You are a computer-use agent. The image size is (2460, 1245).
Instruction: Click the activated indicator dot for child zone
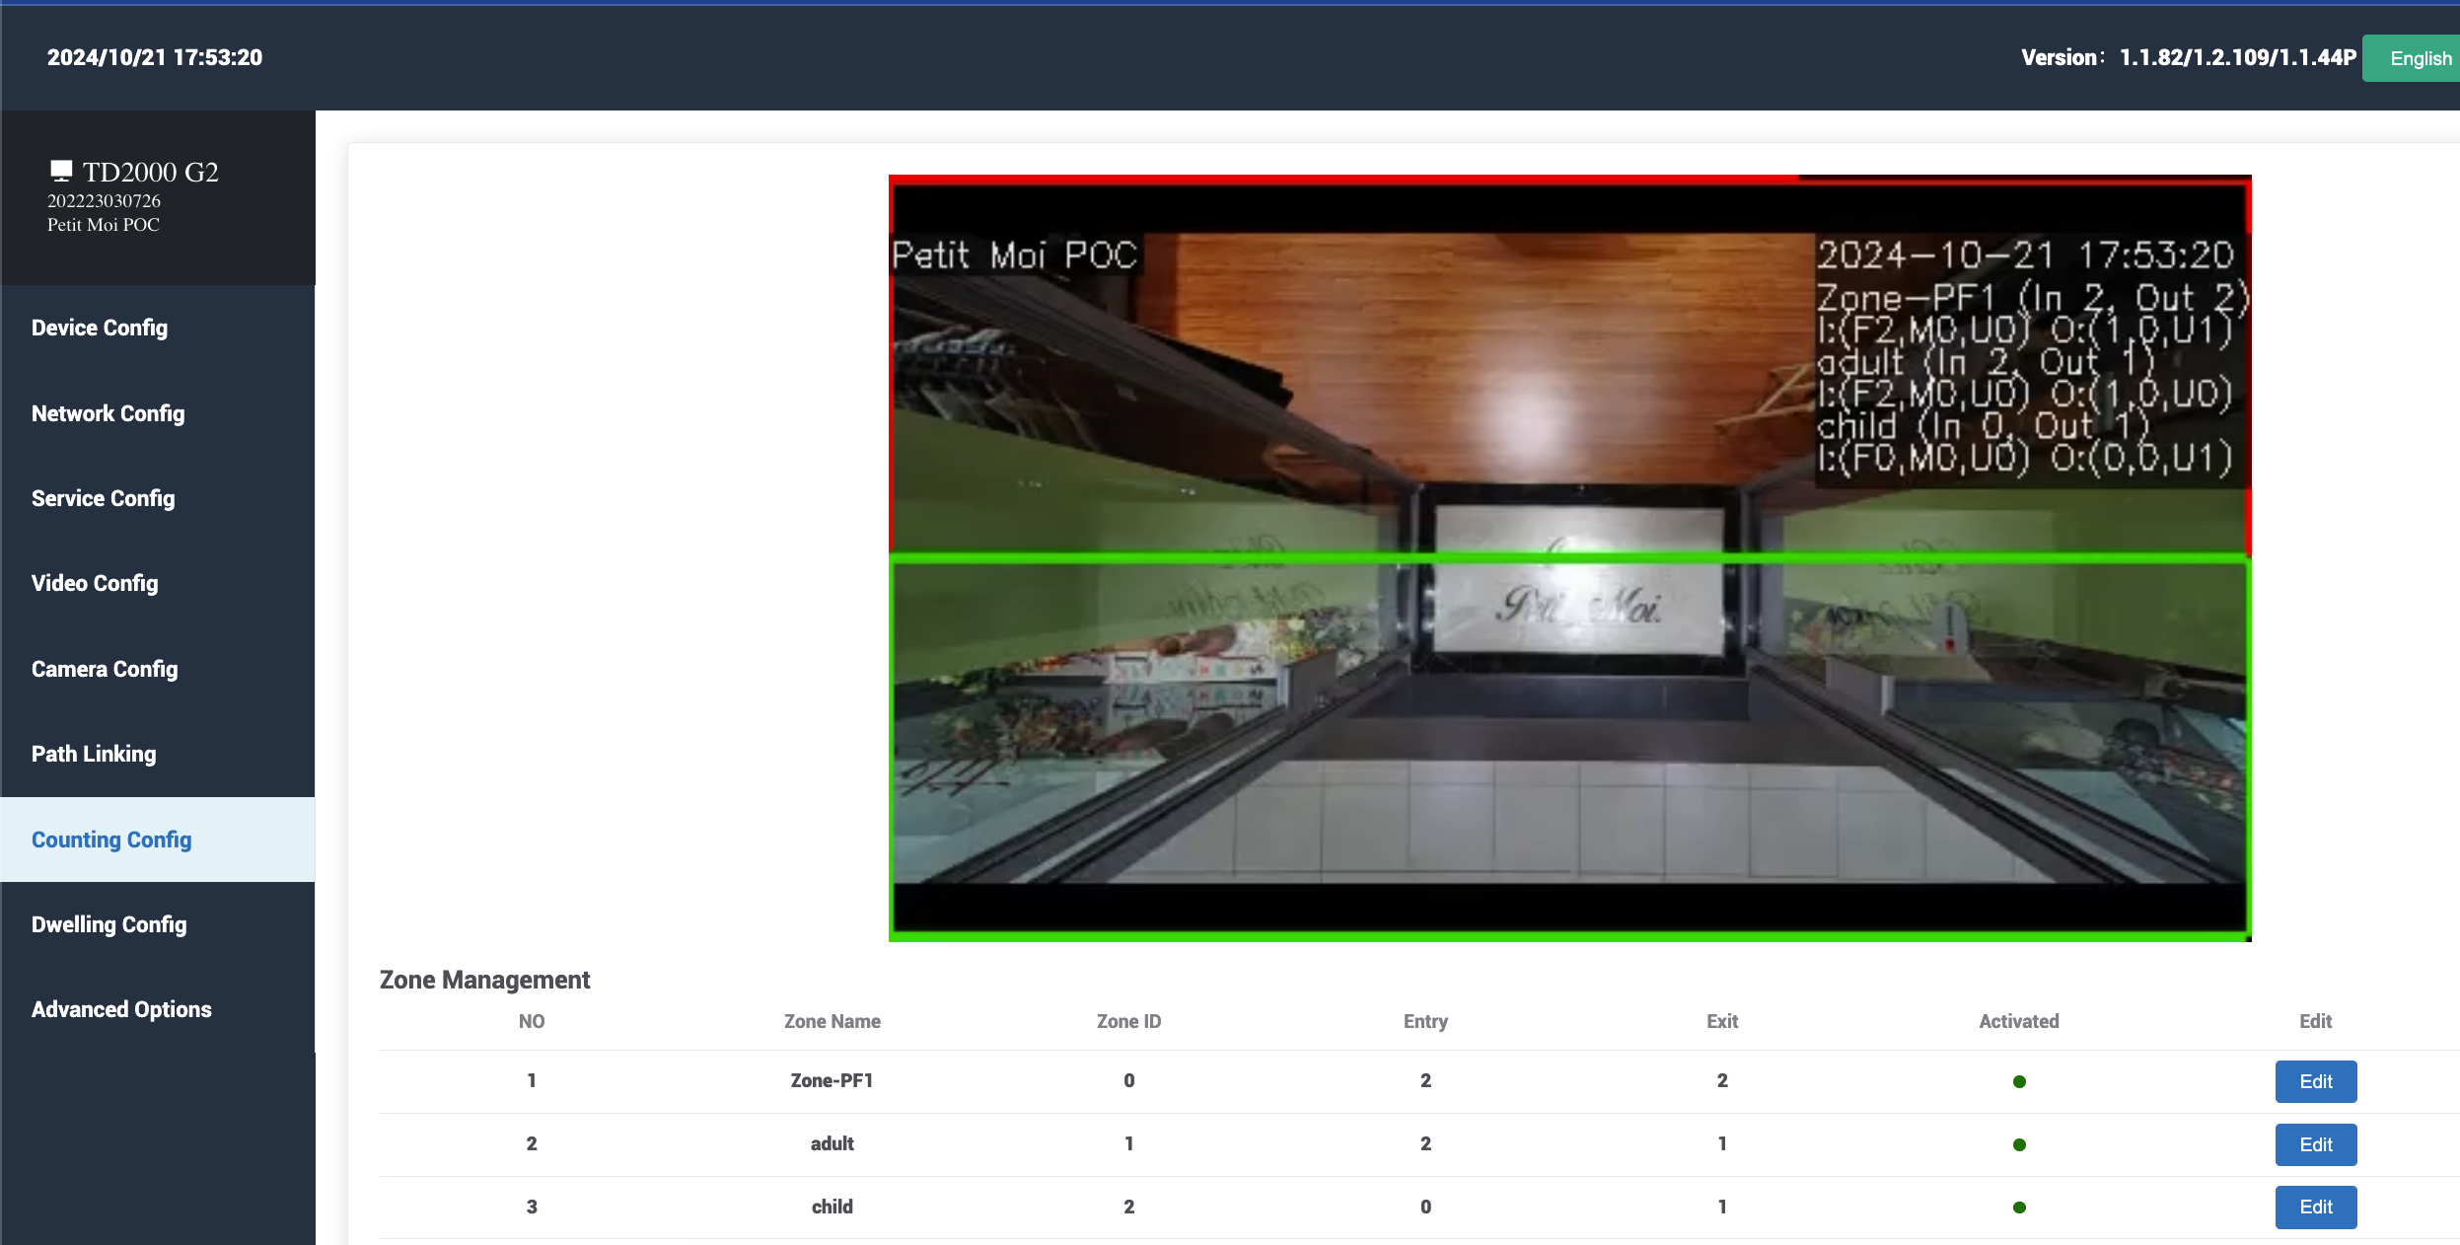tap(2019, 1208)
